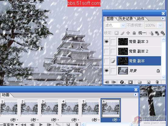This screenshot has height=126, width=168.
Task: Lock transparent pixels for the layer
Action: tap(116, 33)
